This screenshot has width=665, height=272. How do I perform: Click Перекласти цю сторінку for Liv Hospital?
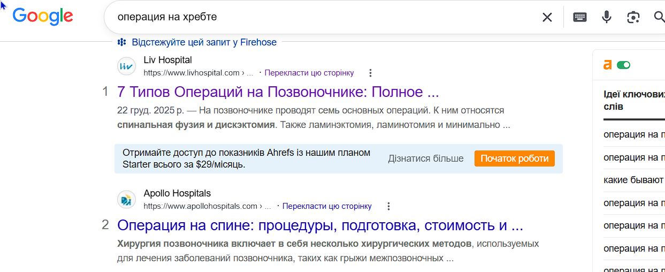(x=309, y=73)
